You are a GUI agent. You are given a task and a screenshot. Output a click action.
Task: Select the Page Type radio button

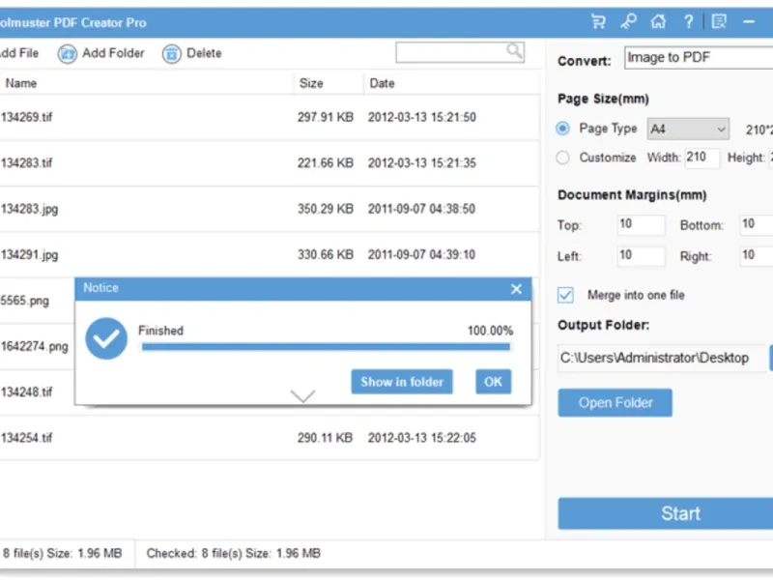[x=562, y=129]
